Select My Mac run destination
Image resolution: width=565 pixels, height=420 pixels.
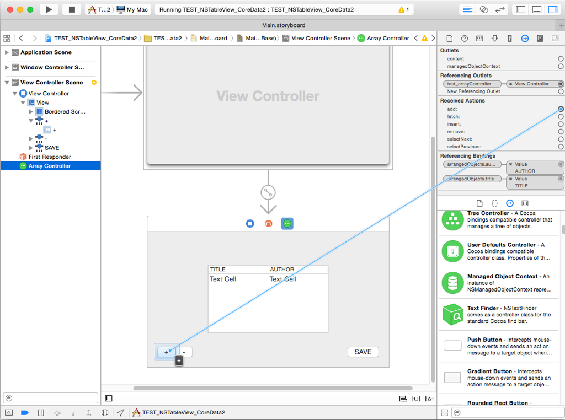tap(132, 10)
